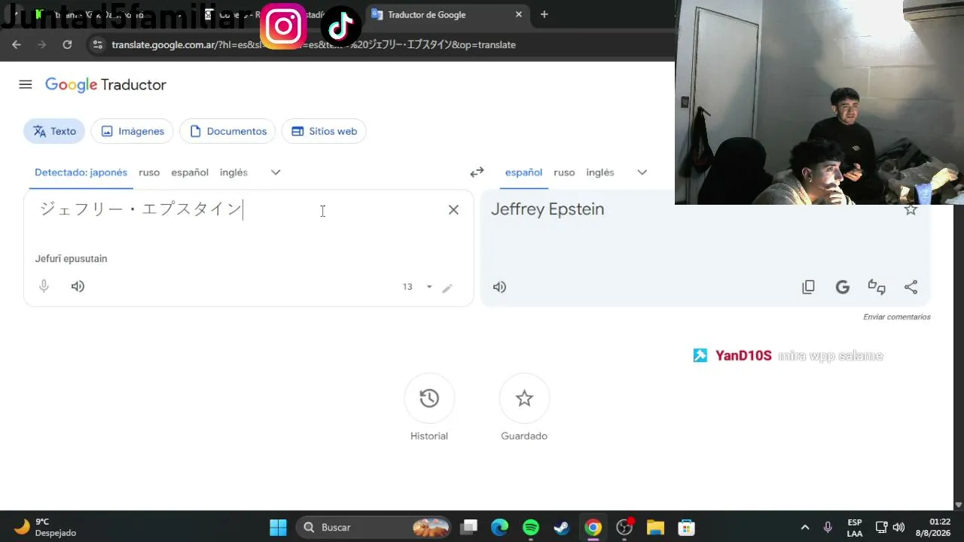Focus the translate.google.com.ar address bar
Image resolution: width=964 pixels, height=542 pixels.
click(313, 44)
